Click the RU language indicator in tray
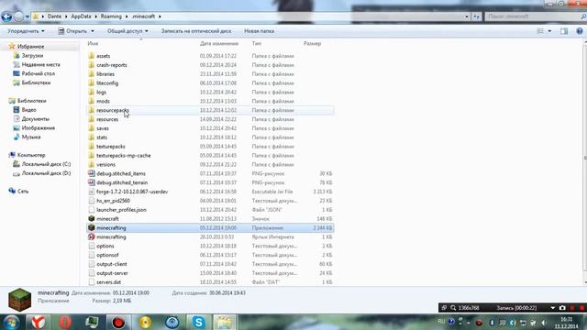Viewport: 587px width, 330px height. tap(441, 322)
